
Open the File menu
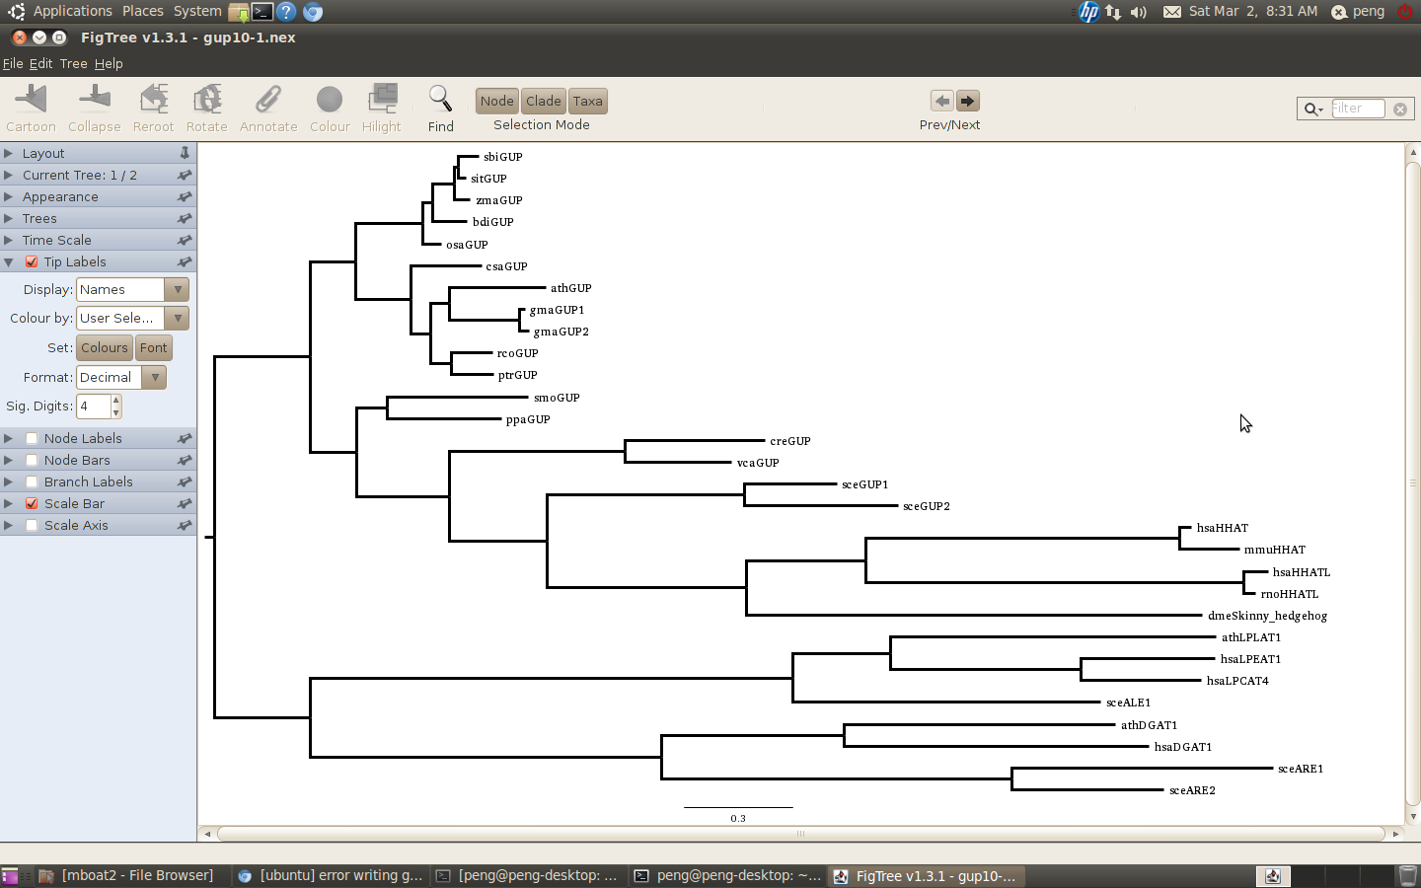tap(13, 64)
